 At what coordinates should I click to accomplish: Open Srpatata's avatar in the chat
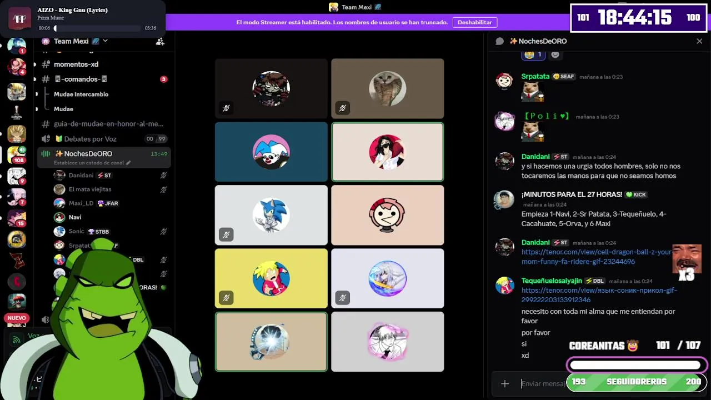(x=504, y=81)
